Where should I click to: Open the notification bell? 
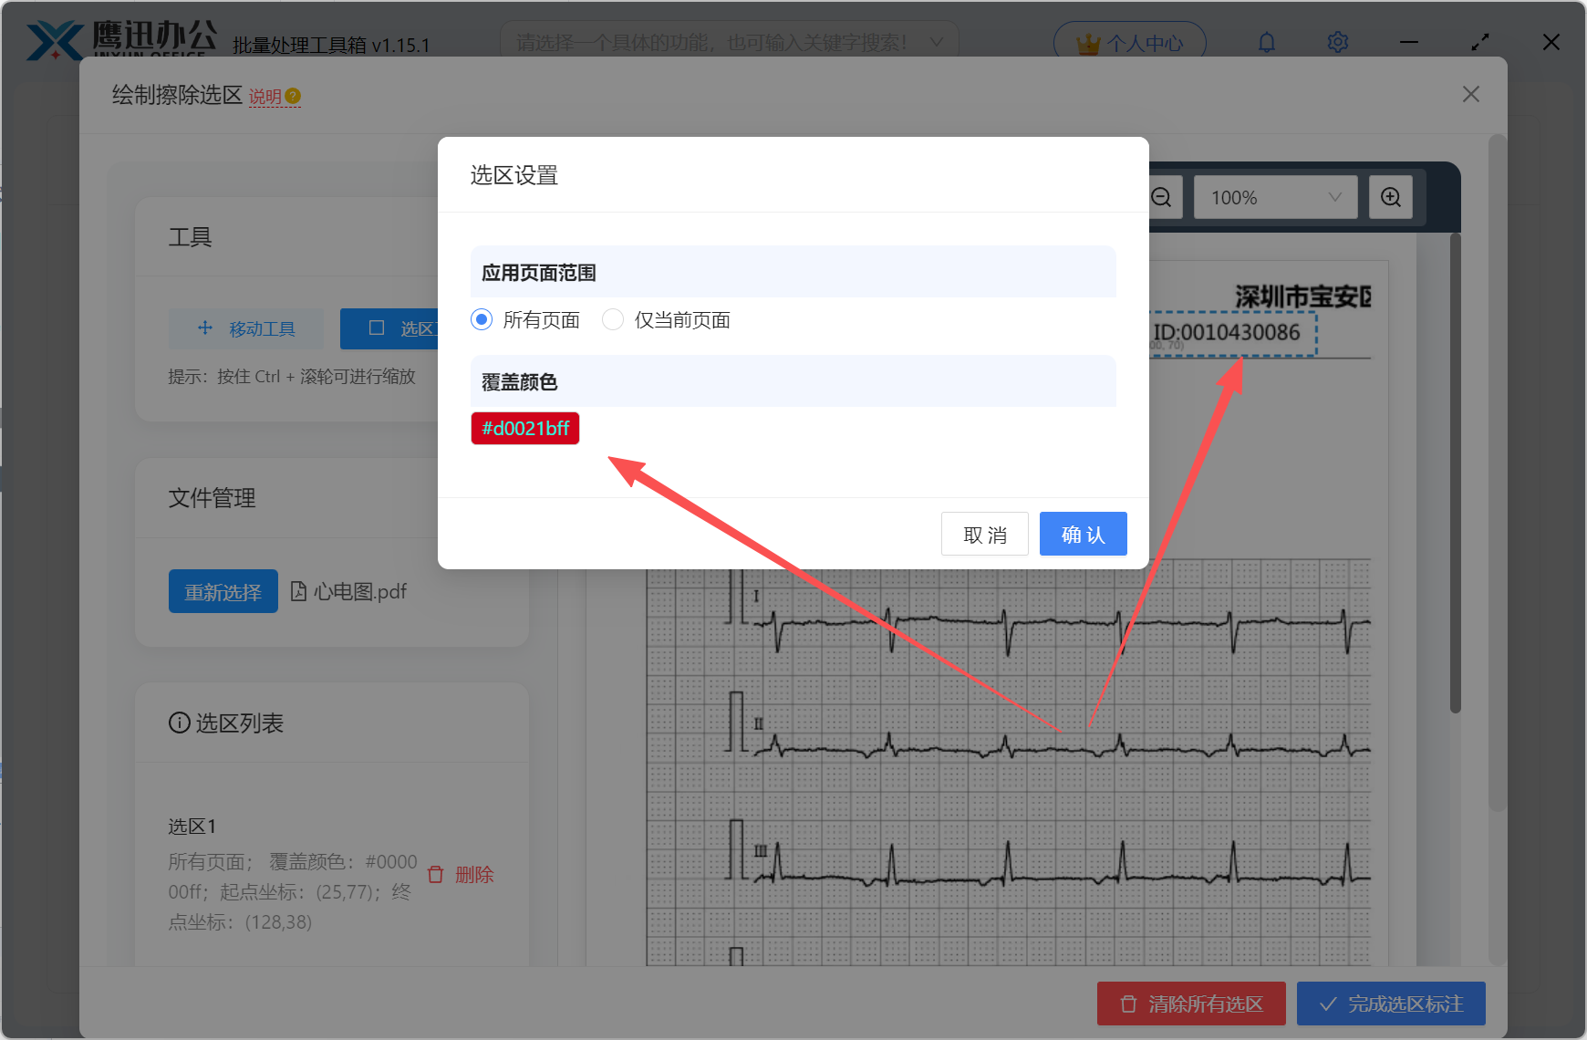(x=1267, y=41)
